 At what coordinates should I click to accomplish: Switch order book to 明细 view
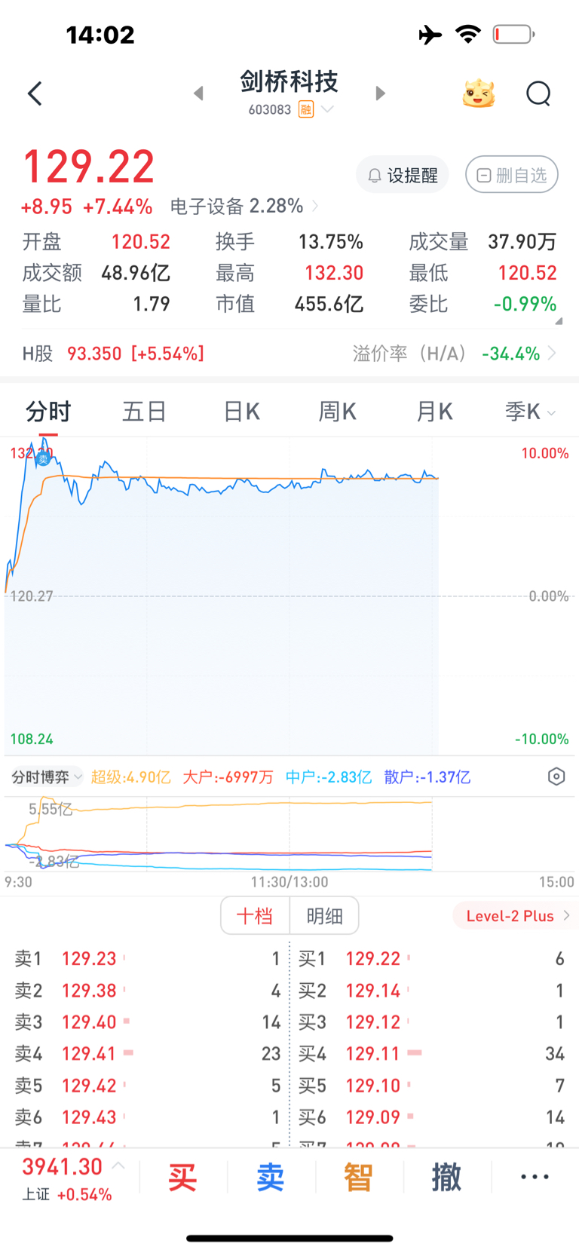click(x=325, y=916)
